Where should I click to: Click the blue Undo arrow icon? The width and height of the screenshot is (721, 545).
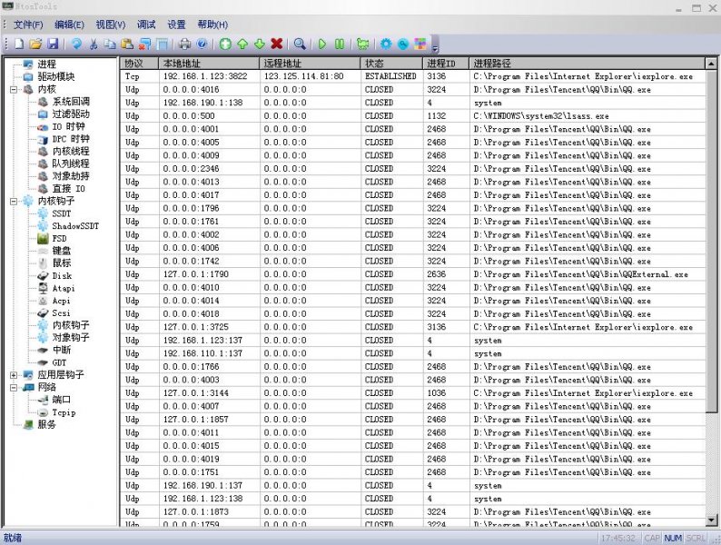click(x=76, y=45)
